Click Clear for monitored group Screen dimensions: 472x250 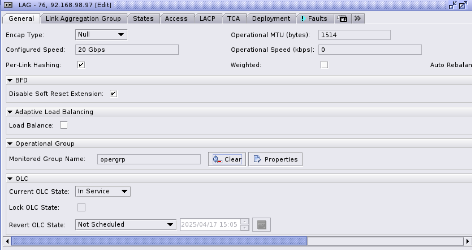pos(227,159)
